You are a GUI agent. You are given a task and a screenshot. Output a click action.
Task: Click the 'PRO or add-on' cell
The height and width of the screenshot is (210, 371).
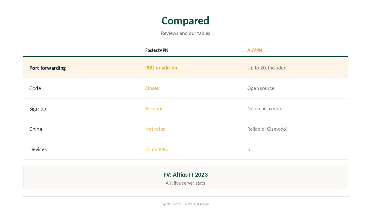pos(161,68)
